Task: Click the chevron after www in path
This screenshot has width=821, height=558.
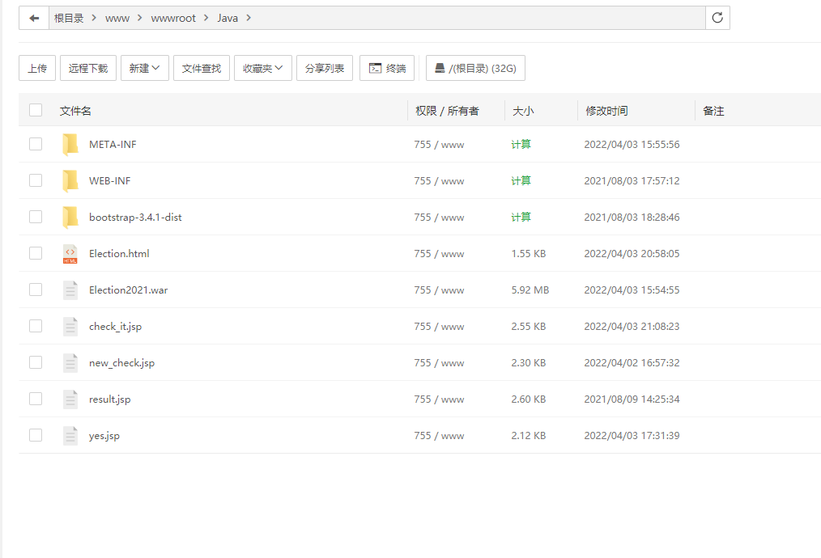Action: (x=140, y=18)
